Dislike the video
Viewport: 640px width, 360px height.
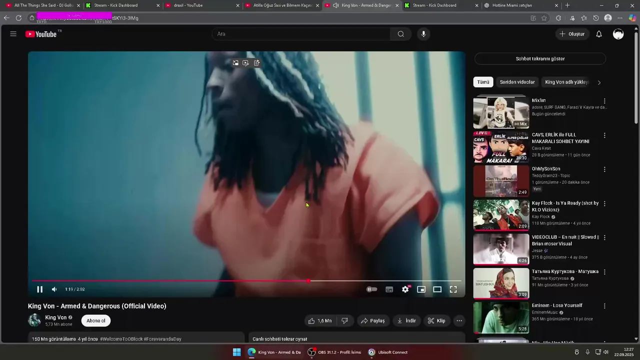344,320
